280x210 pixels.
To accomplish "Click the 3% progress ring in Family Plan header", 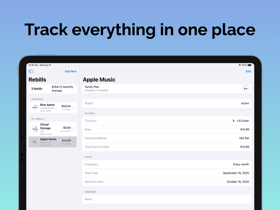I will (246, 88).
